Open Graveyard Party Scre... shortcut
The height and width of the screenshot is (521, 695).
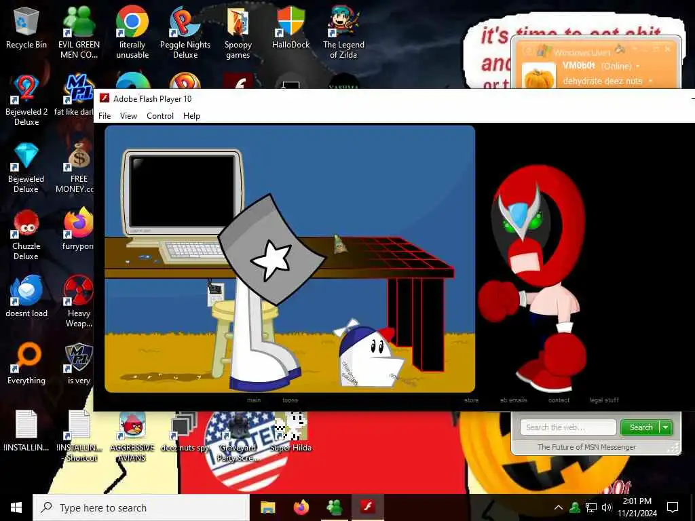[238, 436]
